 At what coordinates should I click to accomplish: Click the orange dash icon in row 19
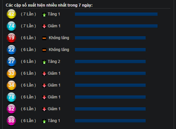[x=44, y=38]
